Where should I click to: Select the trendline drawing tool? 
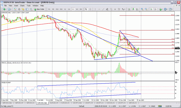103,9
